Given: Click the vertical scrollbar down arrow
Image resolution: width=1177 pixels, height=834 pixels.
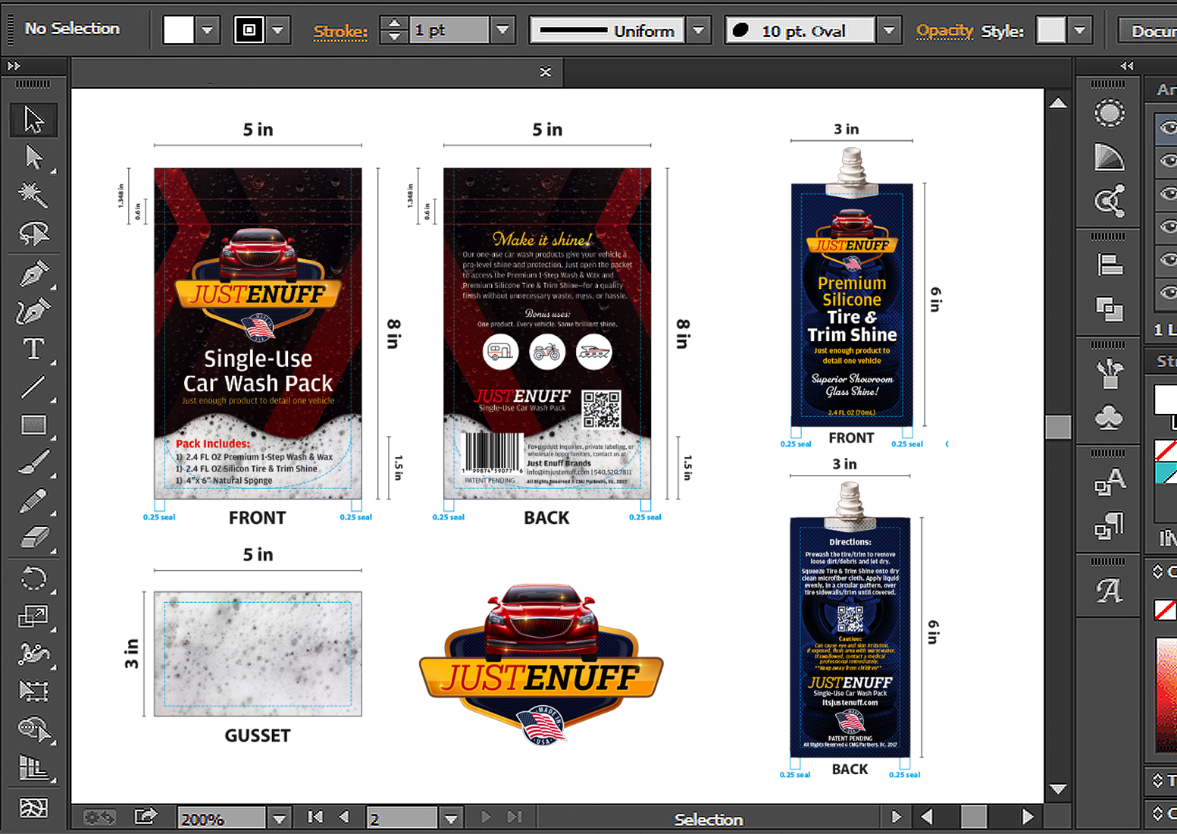Looking at the screenshot, I should 1058,789.
